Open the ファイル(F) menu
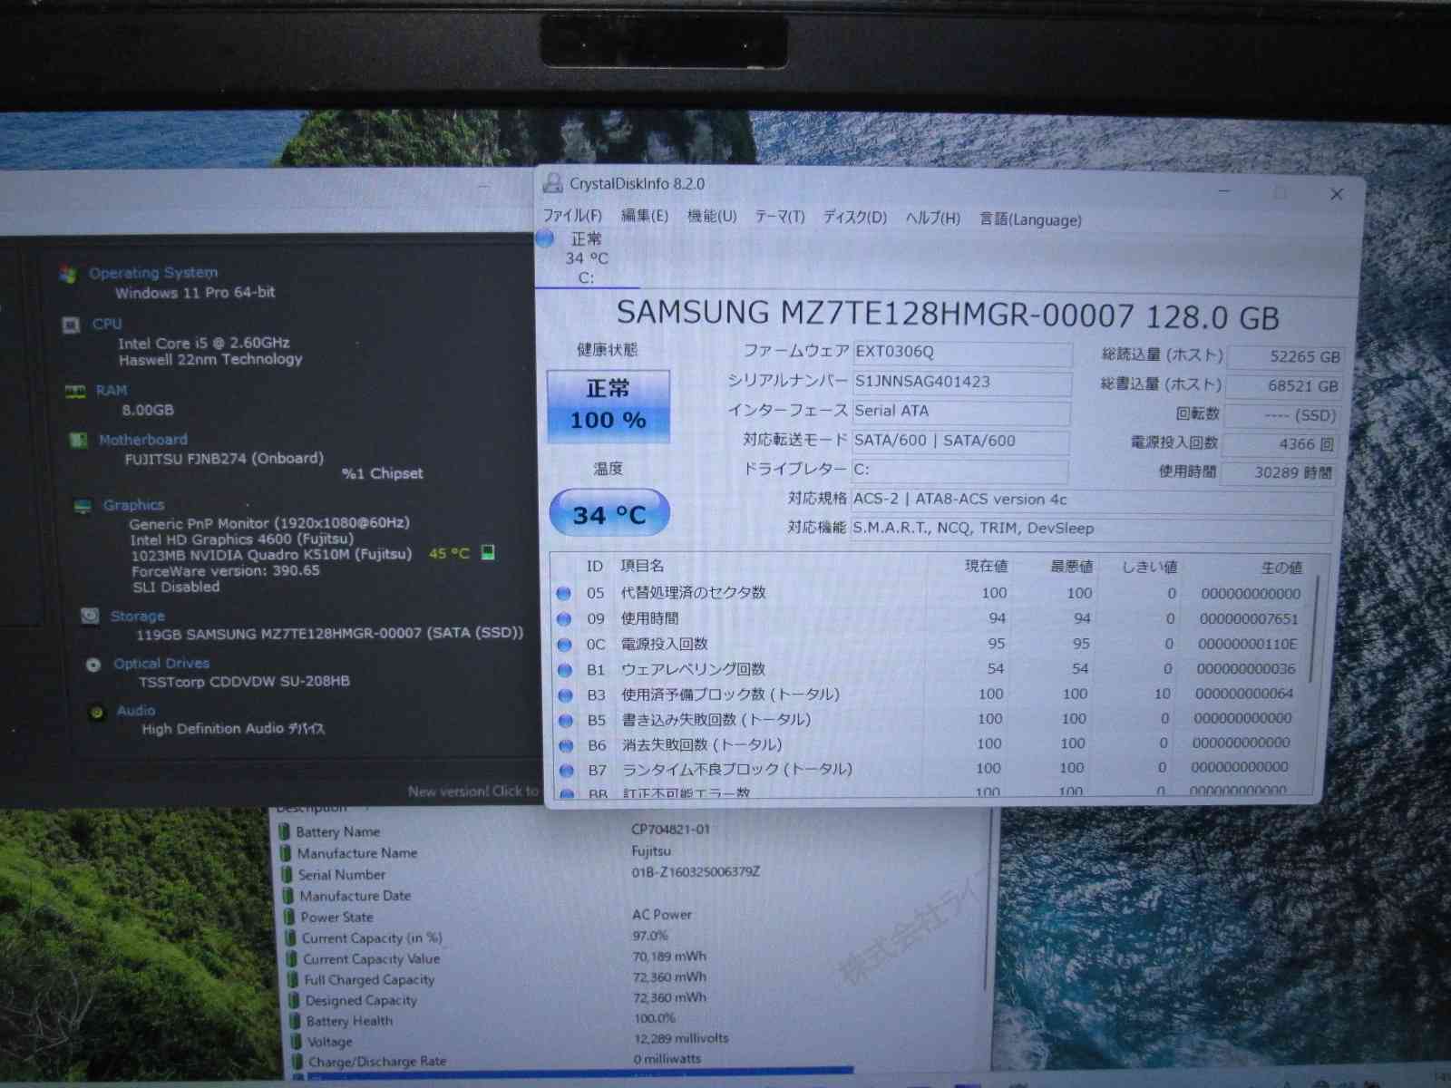This screenshot has width=1451, height=1088. tap(572, 216)
